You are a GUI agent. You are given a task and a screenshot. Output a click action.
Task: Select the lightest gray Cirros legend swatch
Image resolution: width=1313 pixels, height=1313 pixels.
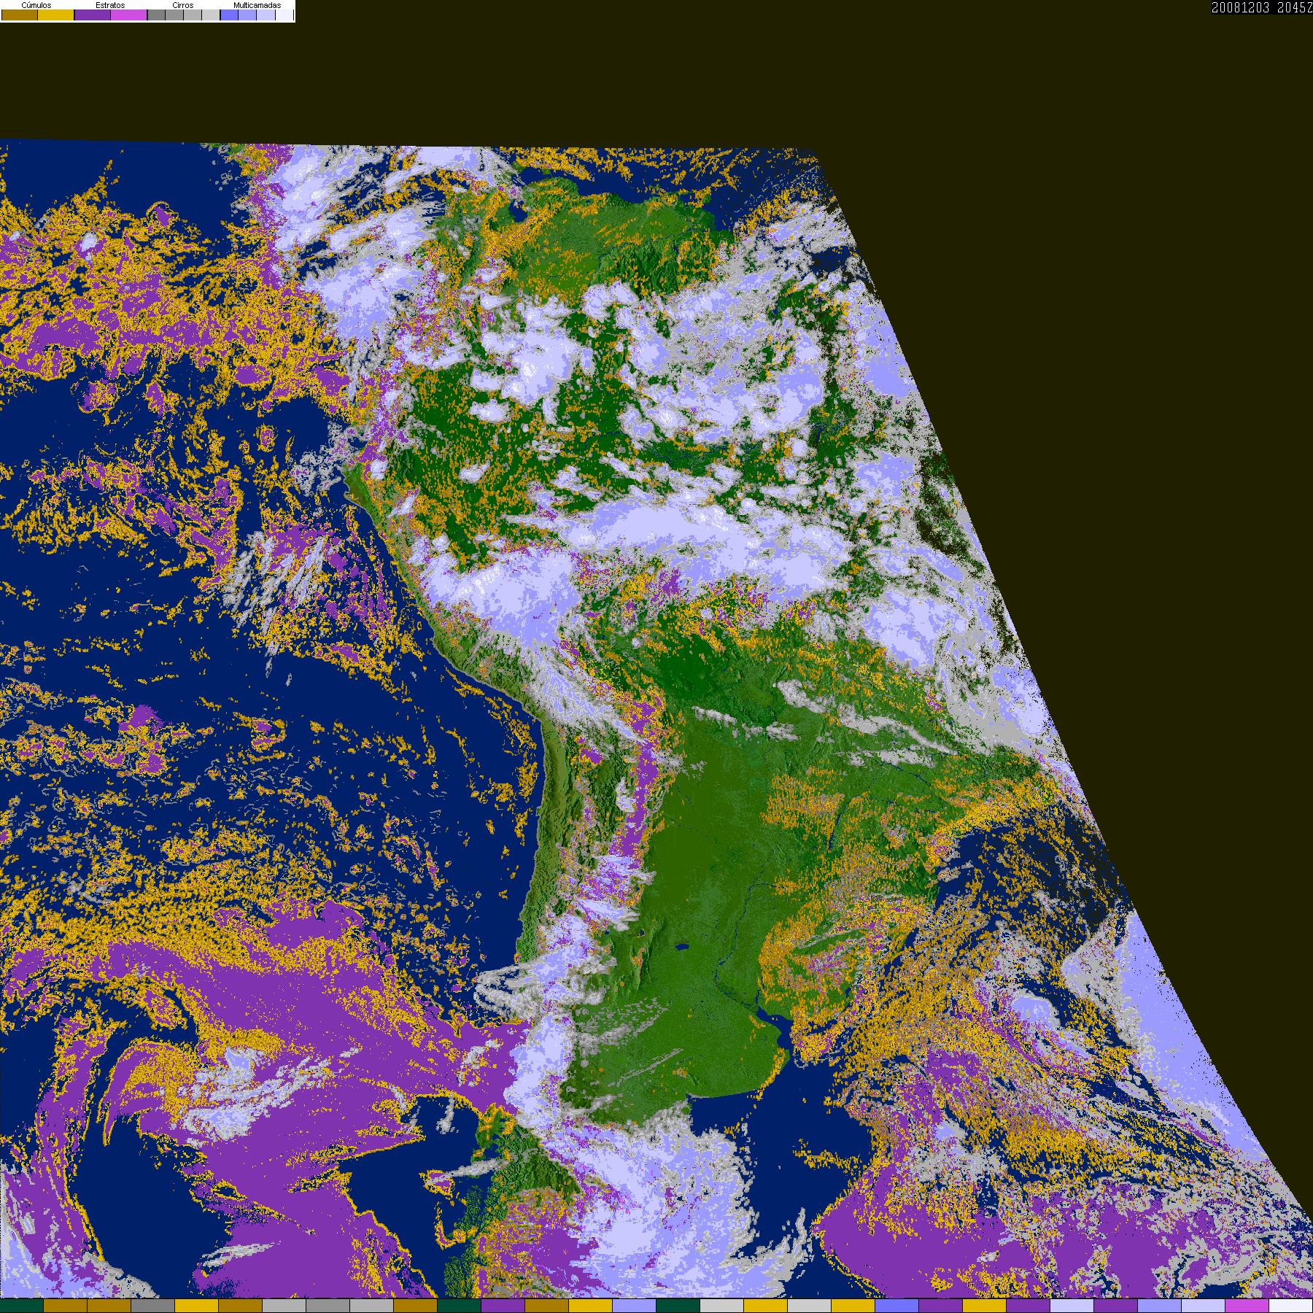tap(211, 15)
